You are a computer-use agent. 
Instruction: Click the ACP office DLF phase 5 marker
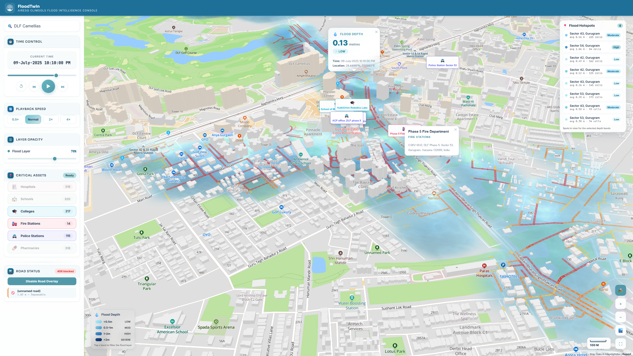[x=346, y=118]
